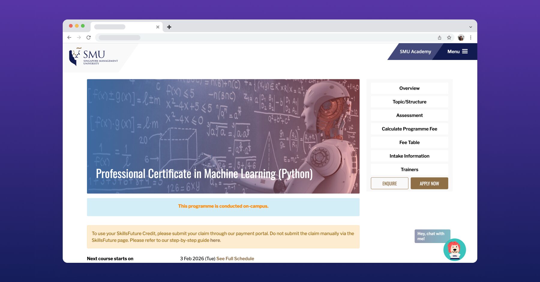
Task: Click APPLY NOW for the programme
Action: (x=429, y=183)
